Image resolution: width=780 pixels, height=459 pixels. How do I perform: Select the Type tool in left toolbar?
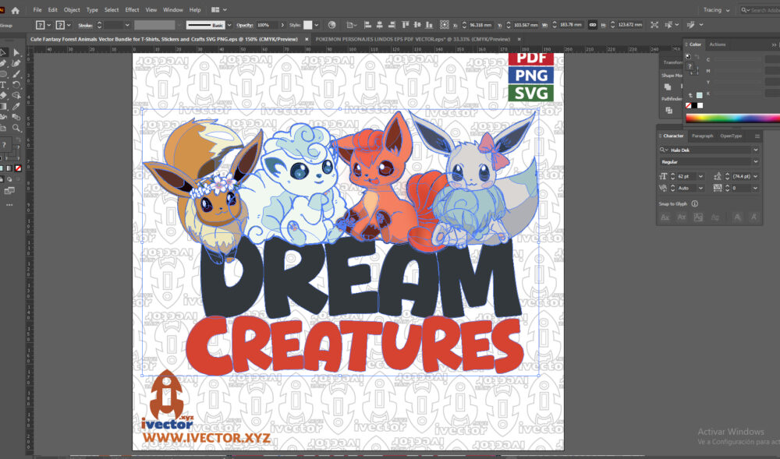click(x=3, y=85)
